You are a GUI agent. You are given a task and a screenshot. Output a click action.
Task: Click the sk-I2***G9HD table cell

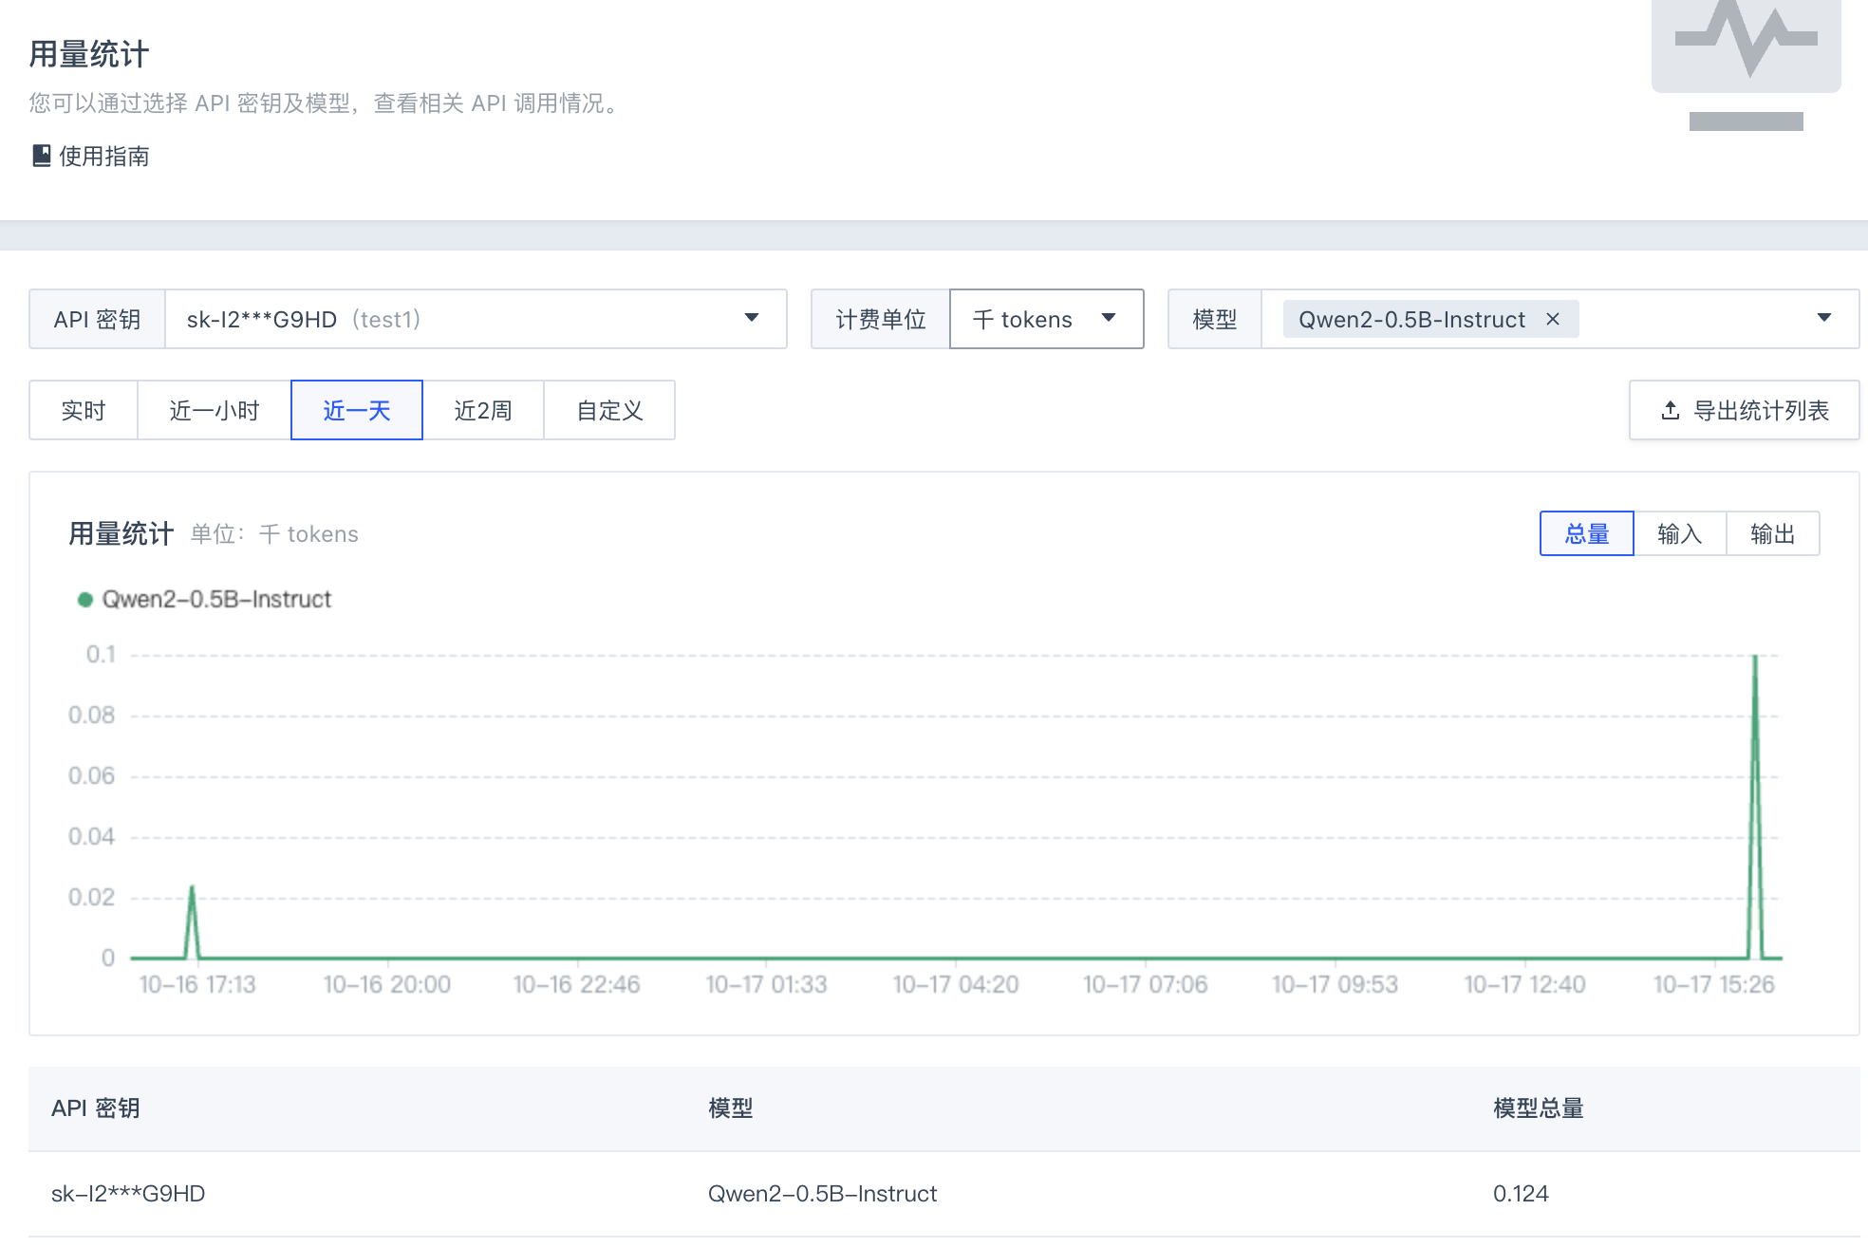pos(128,1193)
